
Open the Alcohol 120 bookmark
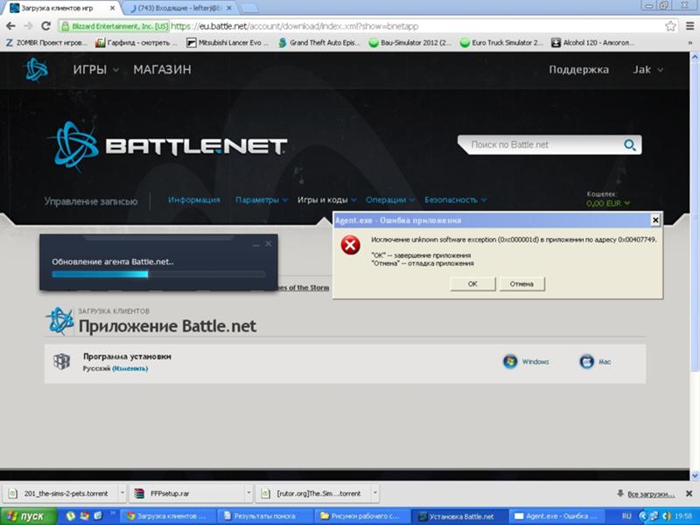(592, 43)
